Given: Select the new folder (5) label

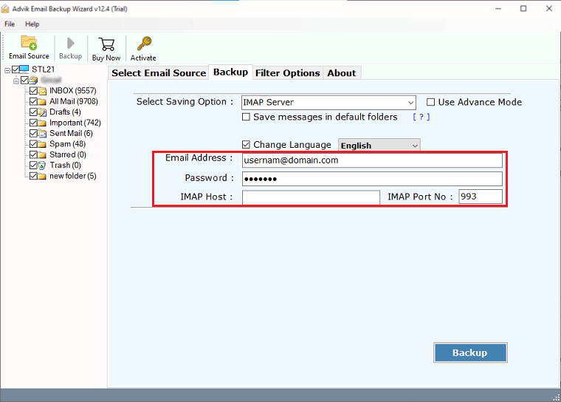Looking at the screenshot, I should (73, 176).
